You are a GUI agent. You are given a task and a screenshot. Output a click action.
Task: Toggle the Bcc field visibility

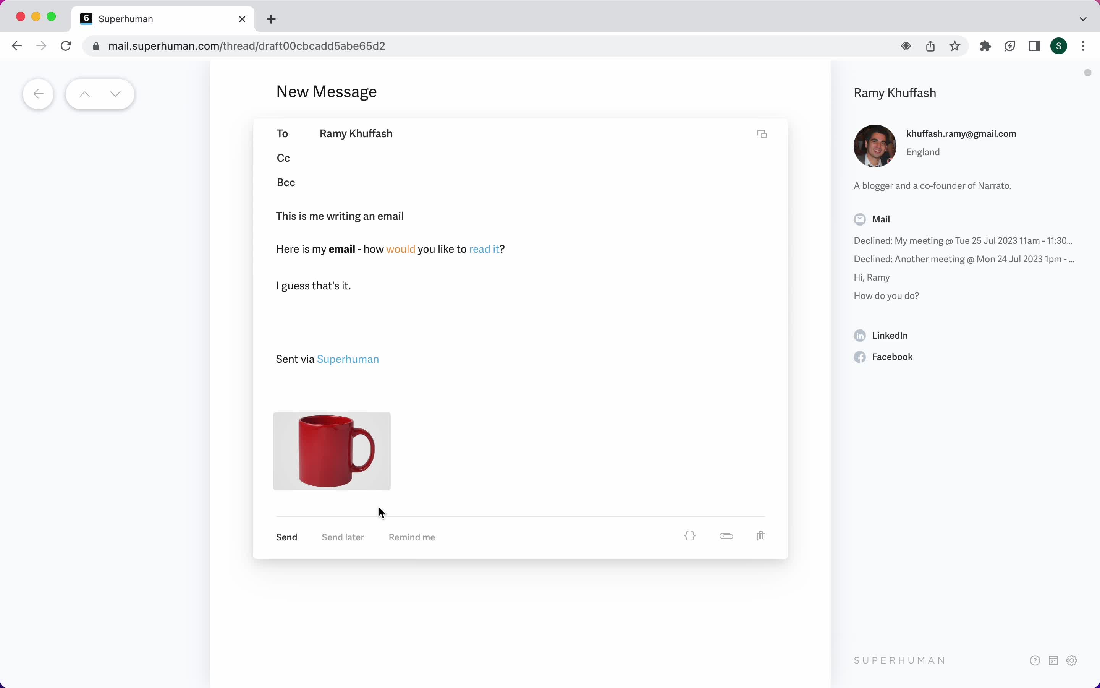click(286, 182)
